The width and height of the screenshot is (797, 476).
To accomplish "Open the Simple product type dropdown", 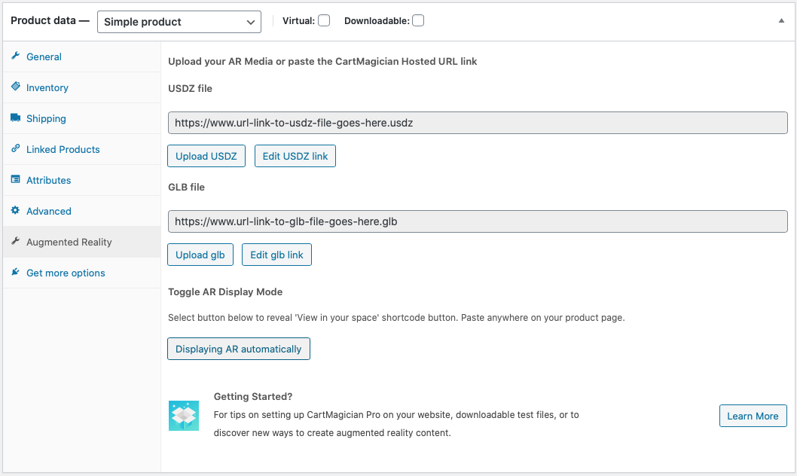I will 179,22.
